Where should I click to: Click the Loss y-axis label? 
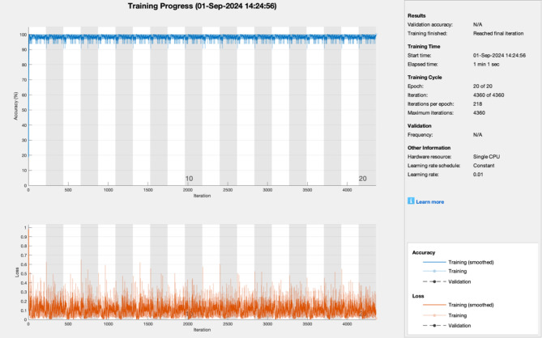point(16,273)
